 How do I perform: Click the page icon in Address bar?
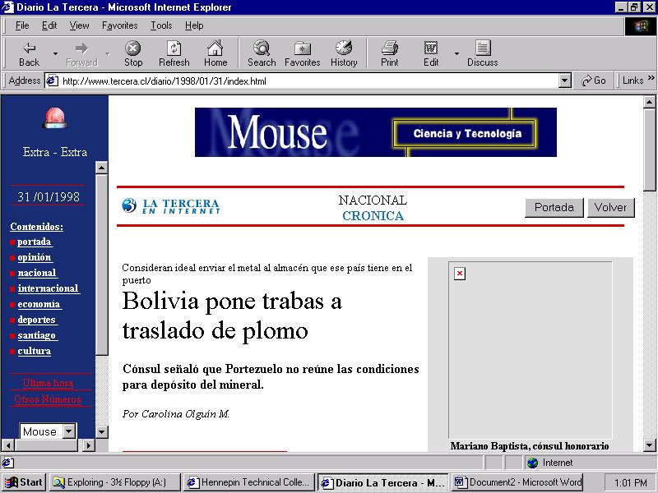coord(52,81)
